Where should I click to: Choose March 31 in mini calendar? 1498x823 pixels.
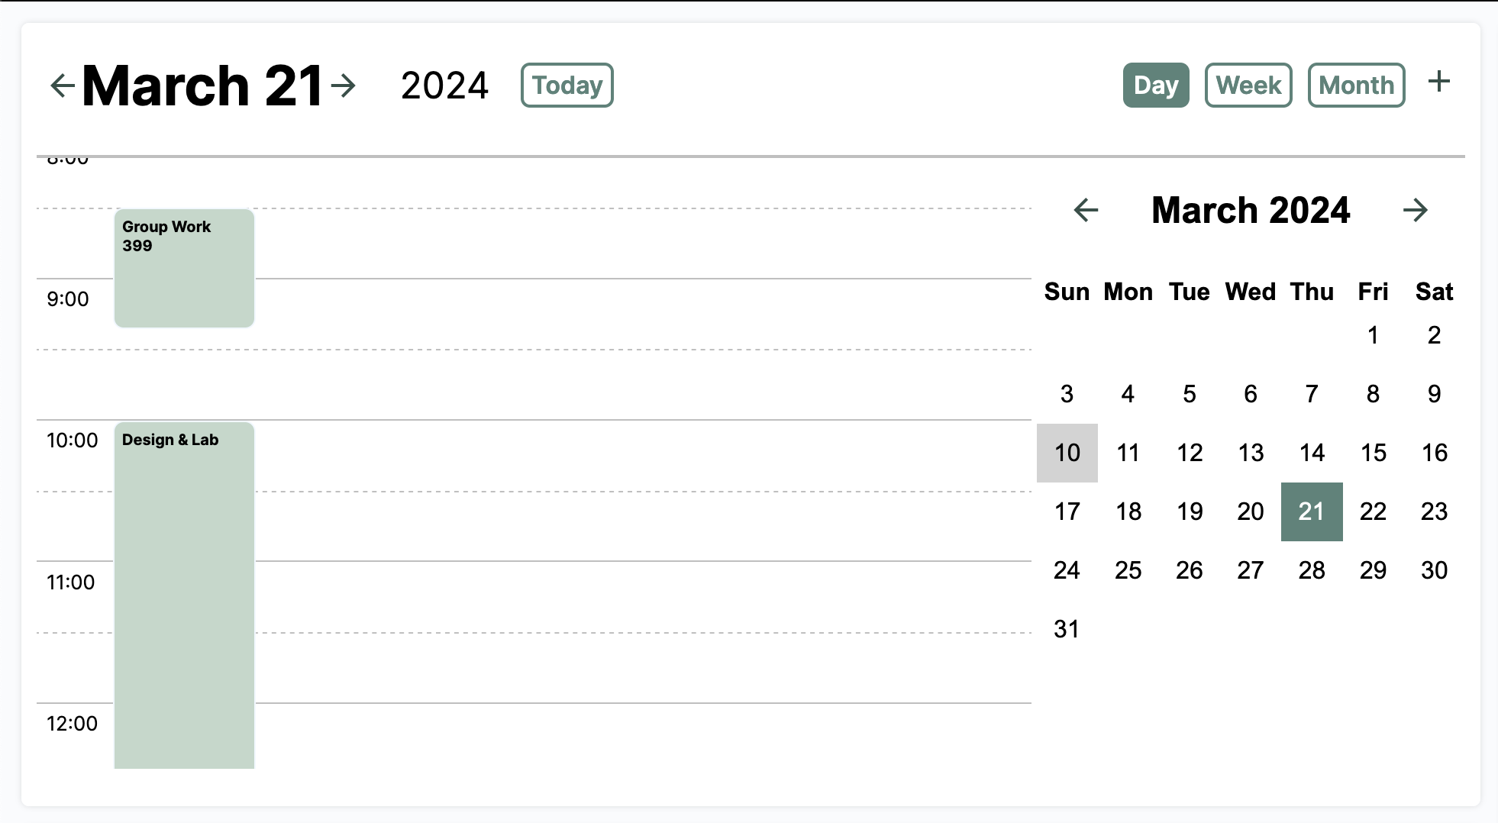(x=1067, y=629)
